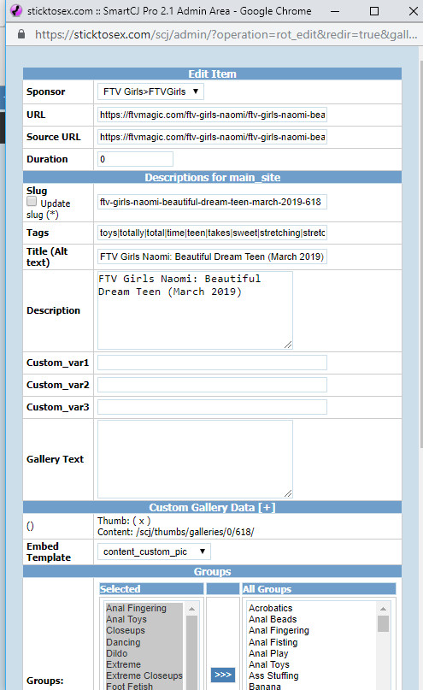Viewport: 423px width, 690px height.
Task: Click into the Duration field
Action: [135, 159]
